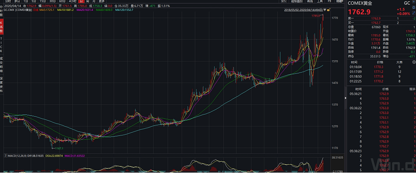Click the COMEX黄金 instrument name

360,3
